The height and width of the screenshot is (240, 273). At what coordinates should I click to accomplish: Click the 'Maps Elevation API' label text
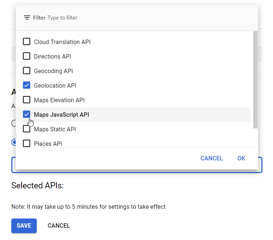pos(59,100)
